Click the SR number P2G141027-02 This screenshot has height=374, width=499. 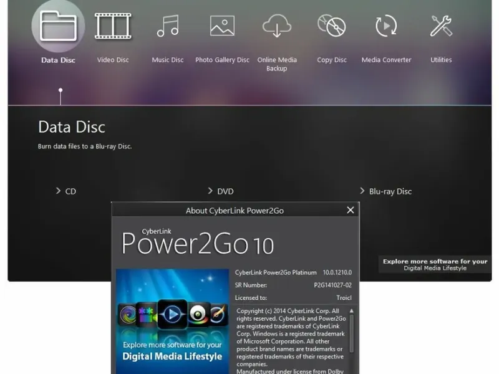coord(333,285)
